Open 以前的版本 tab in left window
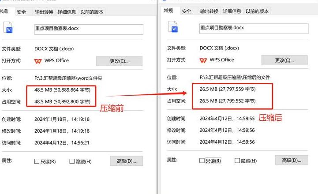The width and height of the screenshot is (318, 194). [92, 12]
